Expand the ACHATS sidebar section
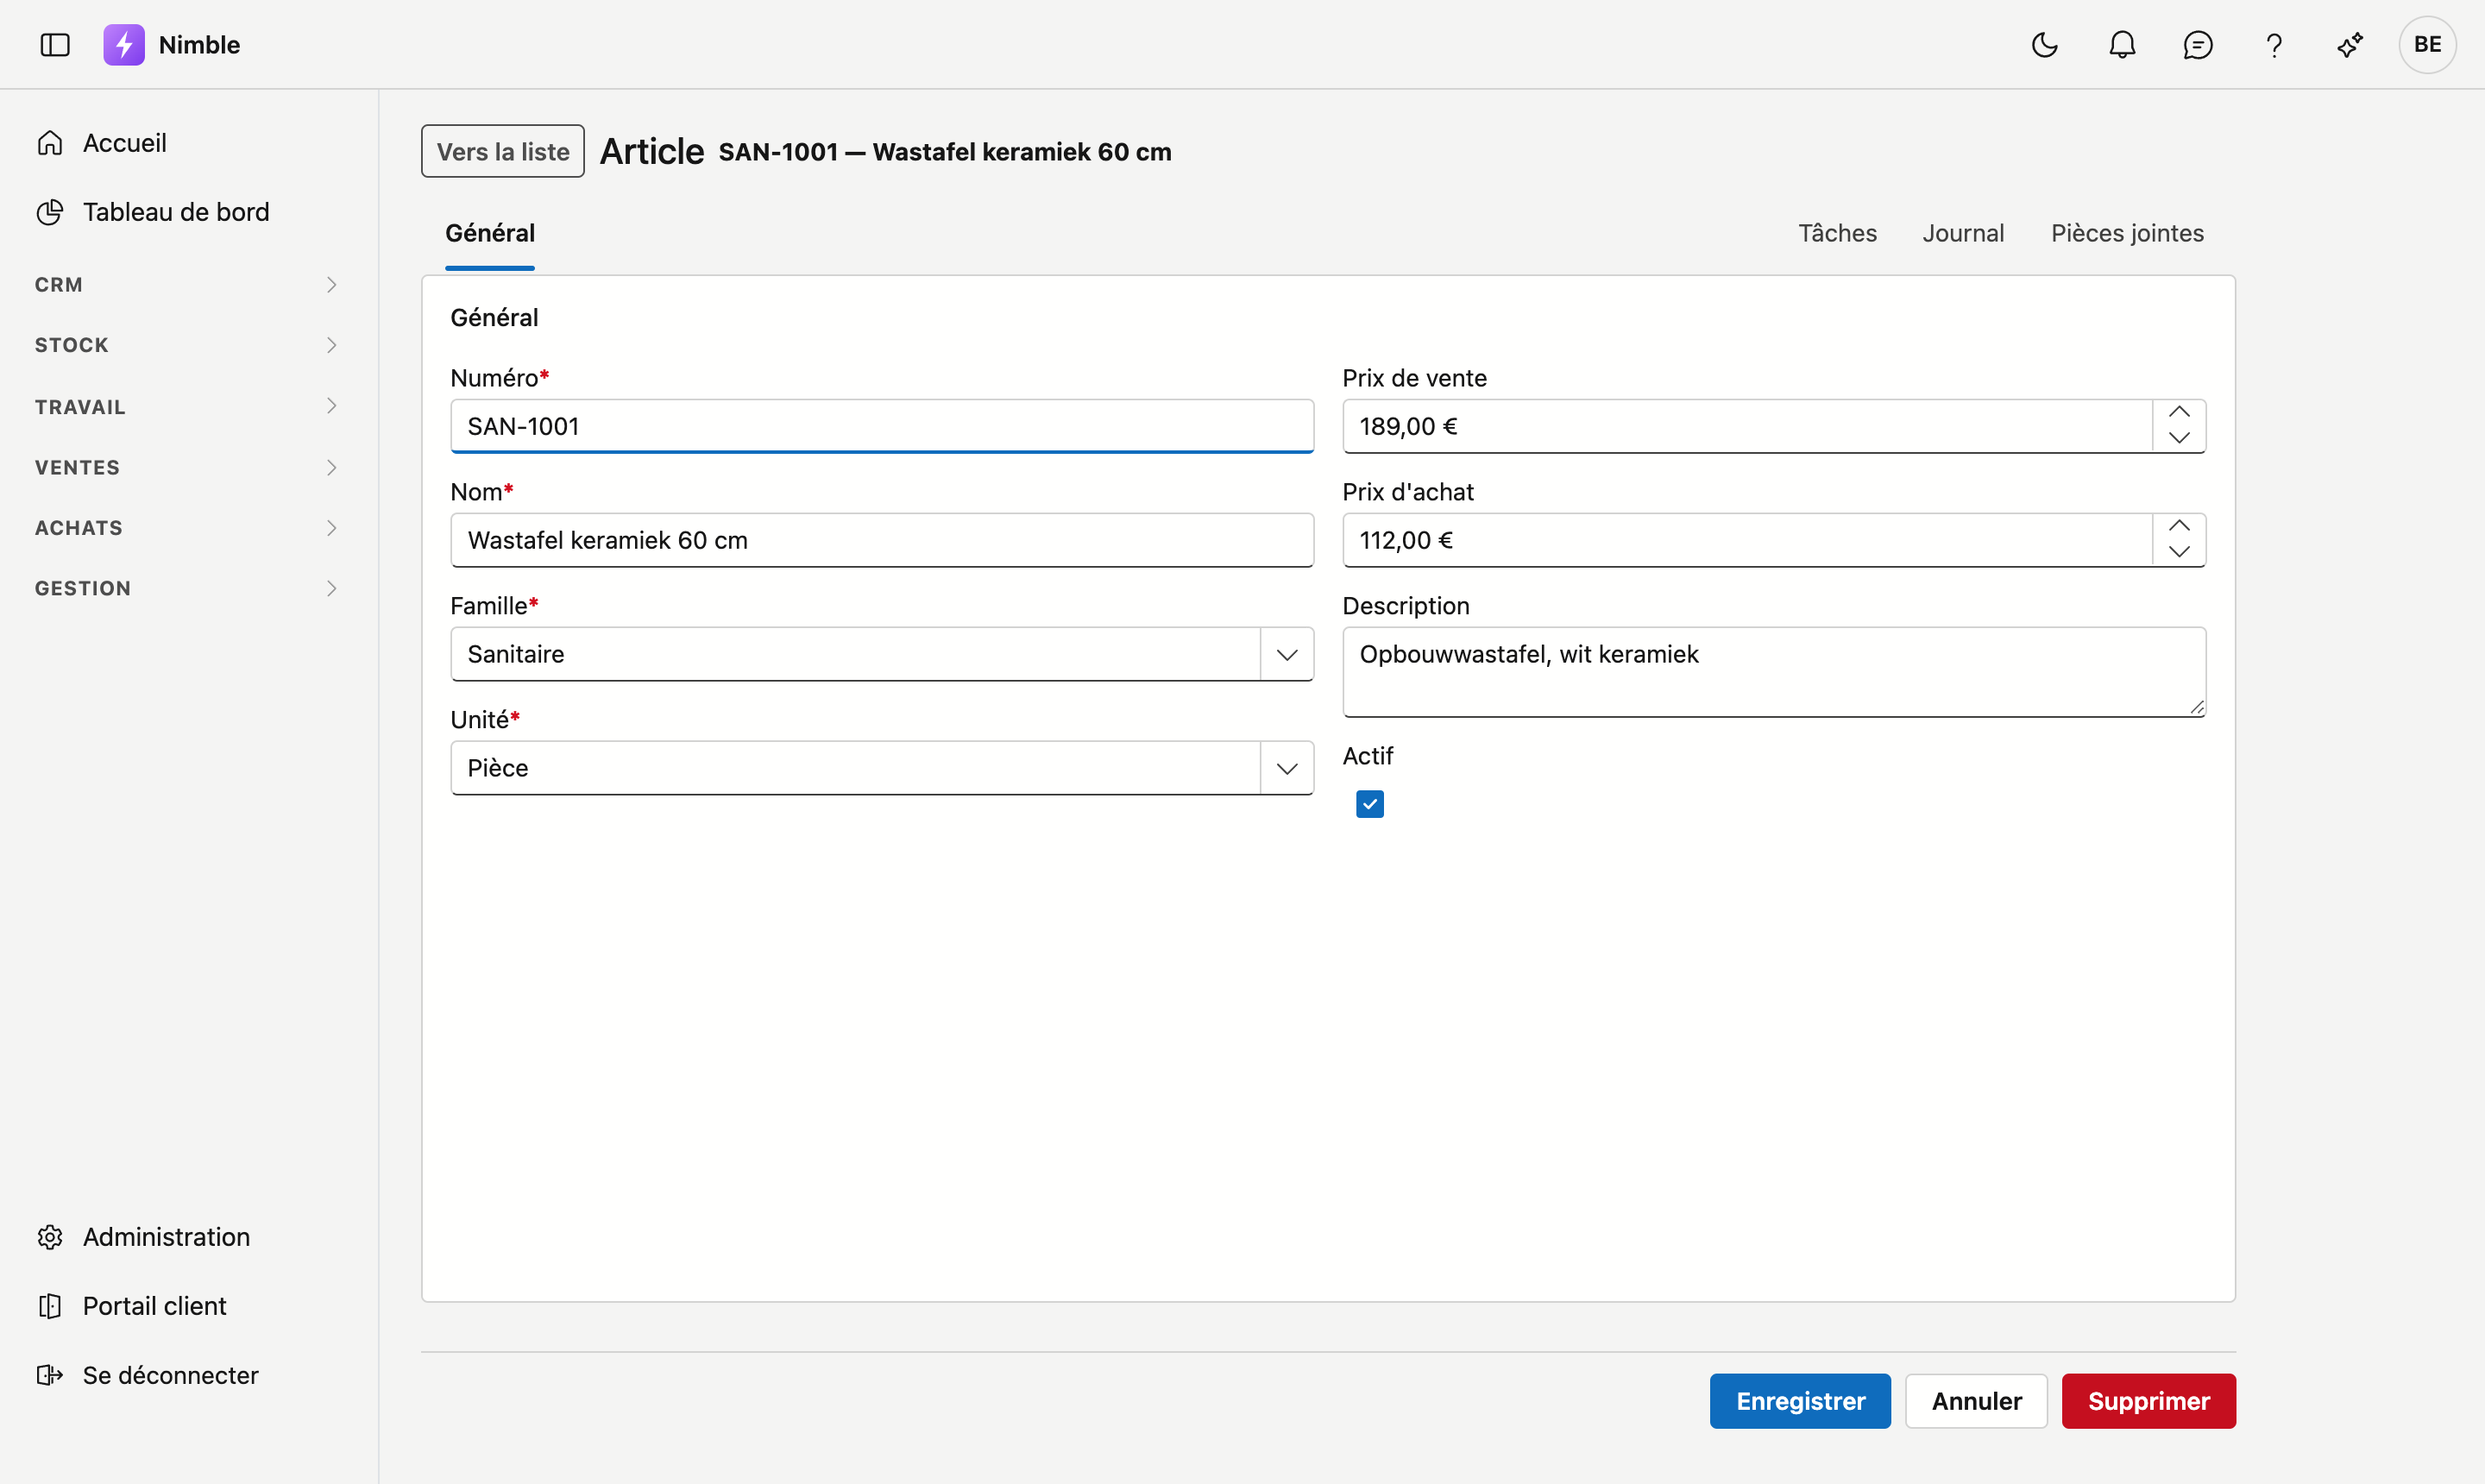 coord(189,528)
